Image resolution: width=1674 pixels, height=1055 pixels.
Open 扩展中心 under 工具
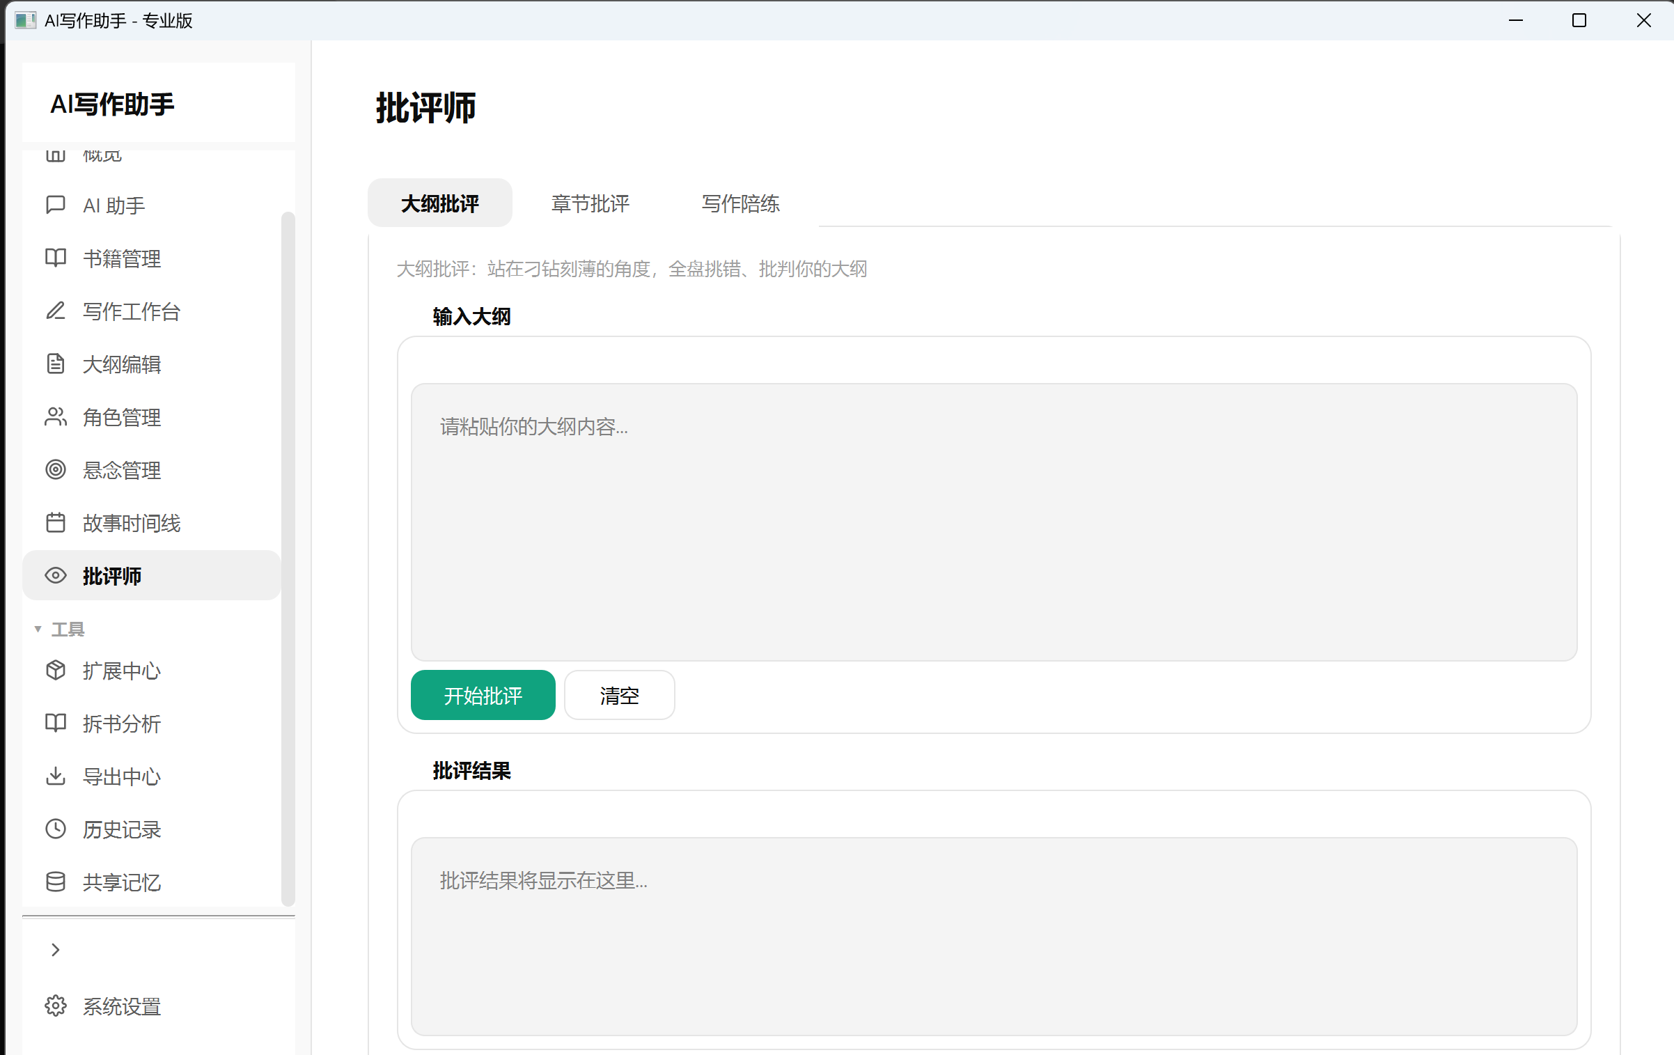click(x=152, y=670)
